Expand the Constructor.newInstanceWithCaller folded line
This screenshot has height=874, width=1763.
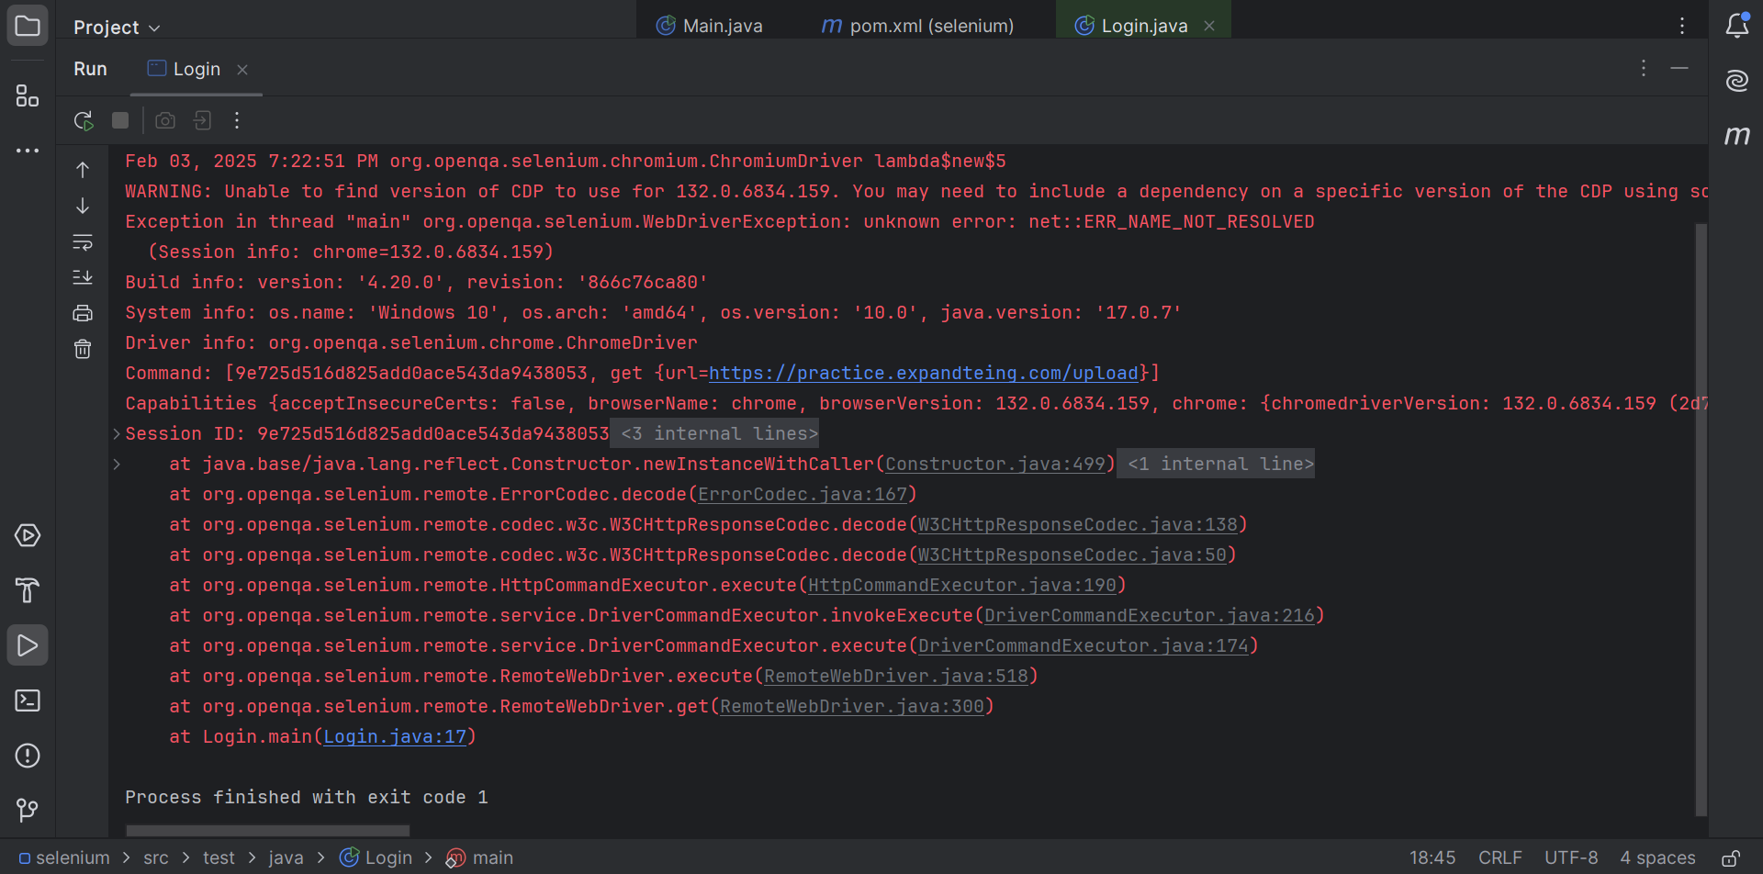(x=117, y=464)
